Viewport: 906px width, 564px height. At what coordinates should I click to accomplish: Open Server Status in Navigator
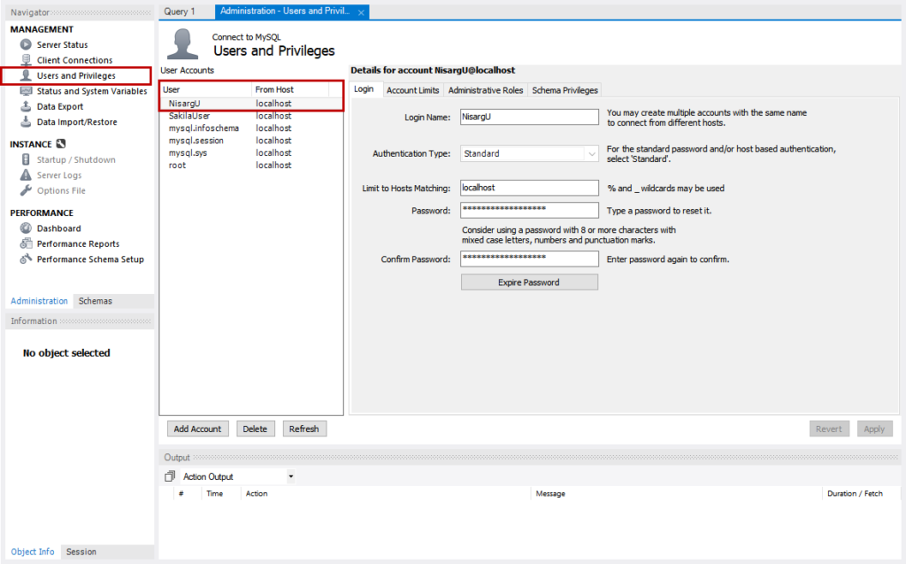(x=63, y=44)
